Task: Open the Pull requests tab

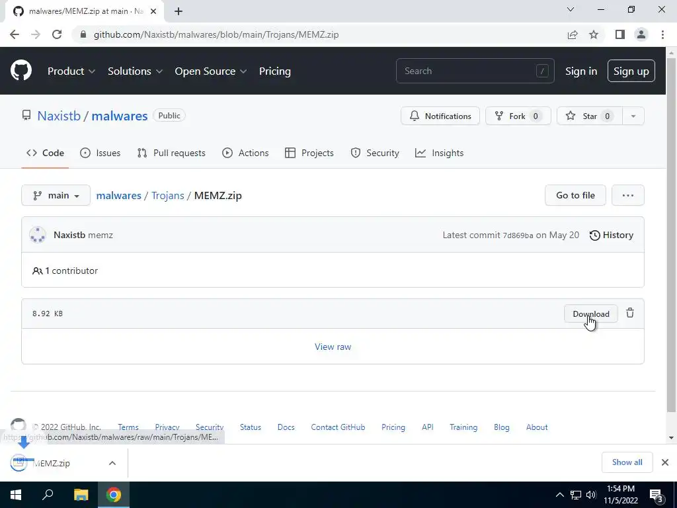Action: [x=171, y=153]
